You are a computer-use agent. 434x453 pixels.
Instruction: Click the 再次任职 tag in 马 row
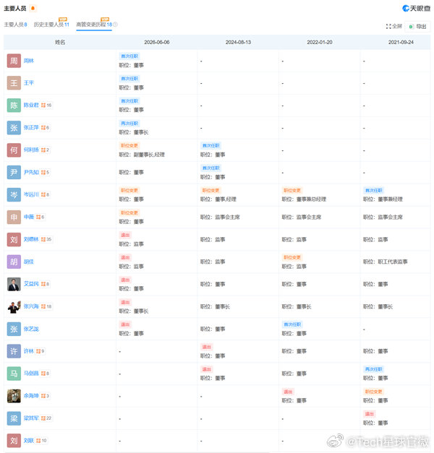[x=373, y=369]
